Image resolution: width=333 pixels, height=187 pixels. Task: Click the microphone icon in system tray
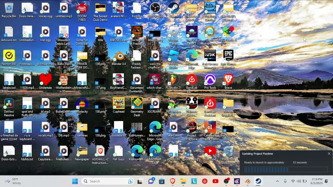(x=285, y=181)
